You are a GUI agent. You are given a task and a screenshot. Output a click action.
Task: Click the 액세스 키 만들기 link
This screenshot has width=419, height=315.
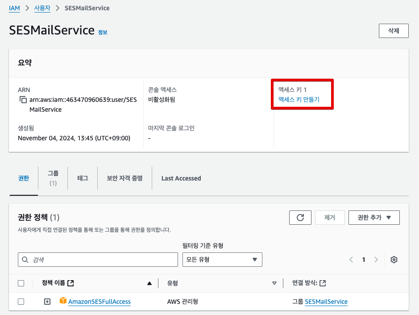(x=299, y=100)
